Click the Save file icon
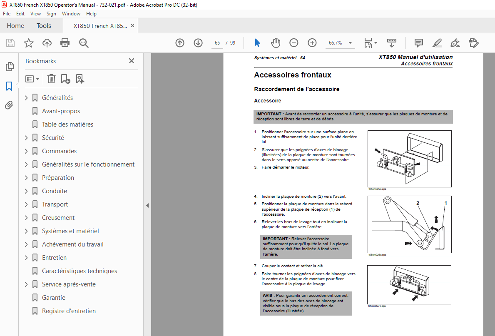Screen dimensions: 495x336 point(10,43)
